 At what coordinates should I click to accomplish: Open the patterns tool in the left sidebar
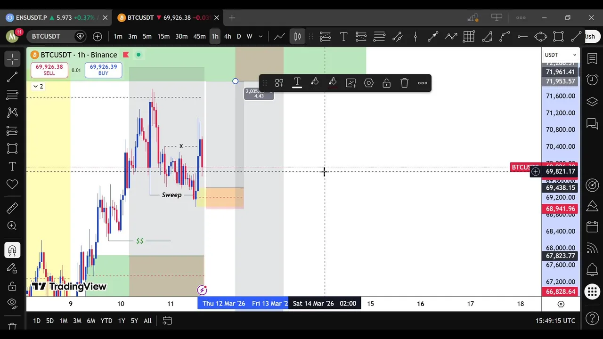pos(13,113)
